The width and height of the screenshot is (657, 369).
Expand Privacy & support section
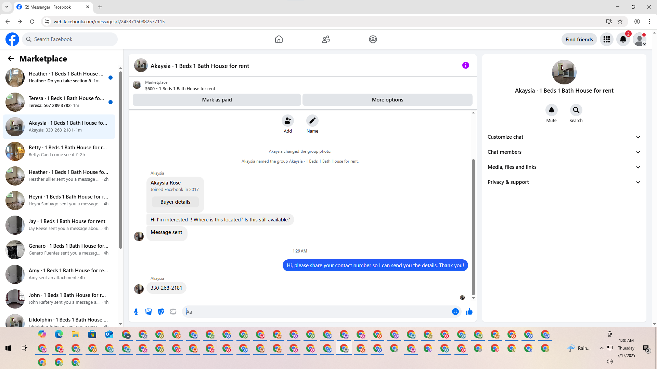click(x=564, y=182)
